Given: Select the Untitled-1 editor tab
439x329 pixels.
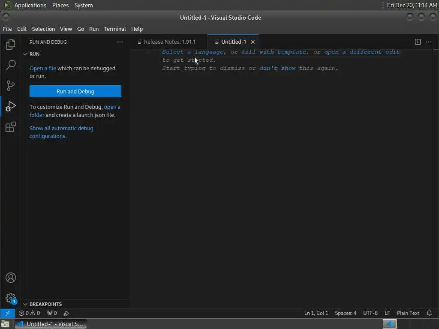Looking at the screenshot, I should pos(233,42).
